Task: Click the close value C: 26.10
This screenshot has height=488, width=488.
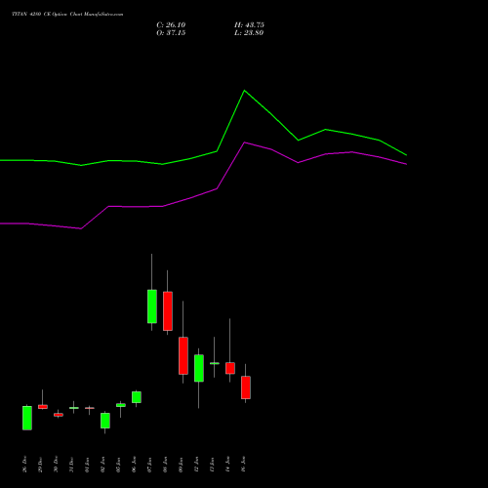Action: pyautogui.click(x=171, y=25)
